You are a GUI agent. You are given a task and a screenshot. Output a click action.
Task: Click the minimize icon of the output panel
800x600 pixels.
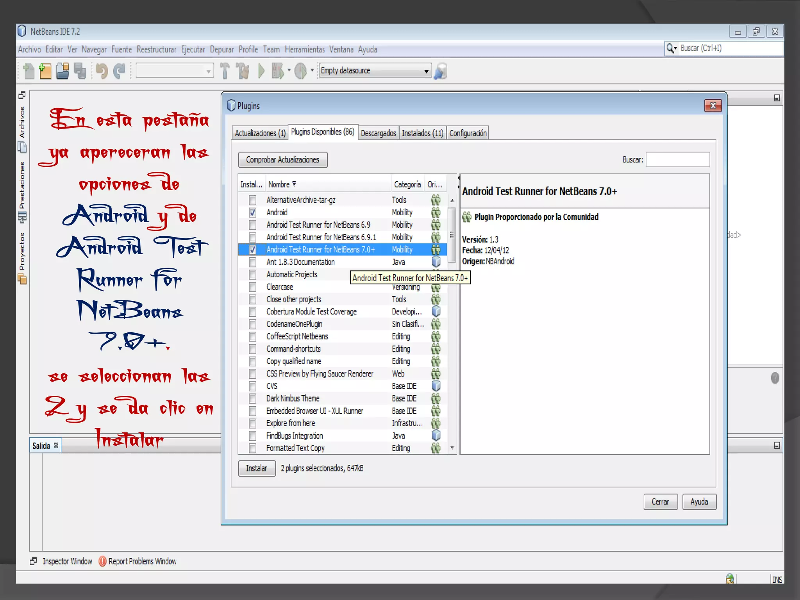coord(777,445)
